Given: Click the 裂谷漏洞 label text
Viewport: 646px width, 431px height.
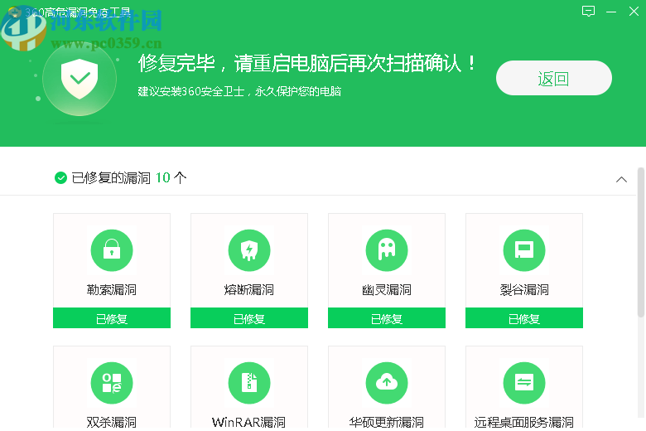Looking at the screenshot, I should 524,290.
